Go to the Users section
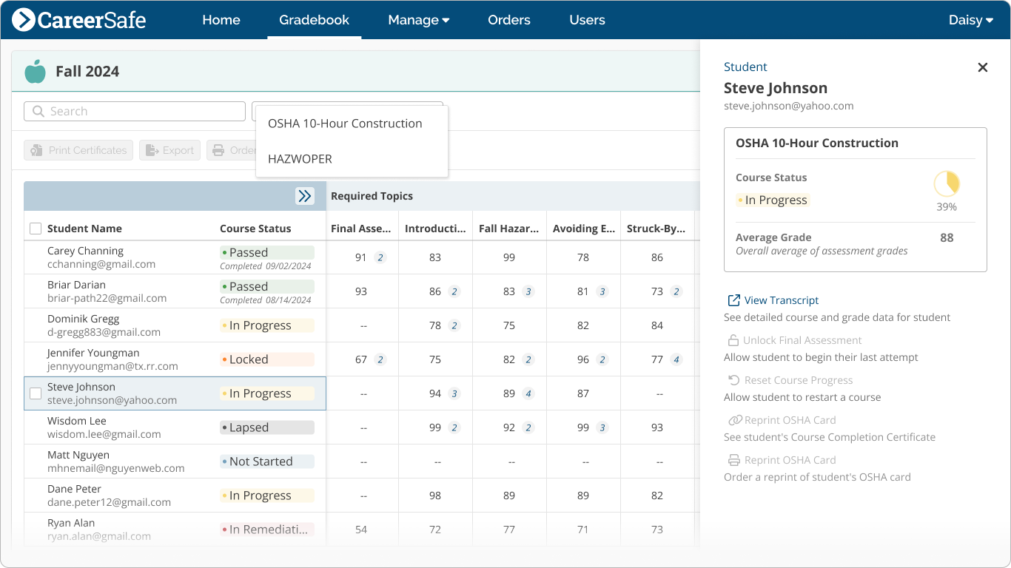Image resolution: width=1011 pixels, height=568 pixels. pos(587,20)
